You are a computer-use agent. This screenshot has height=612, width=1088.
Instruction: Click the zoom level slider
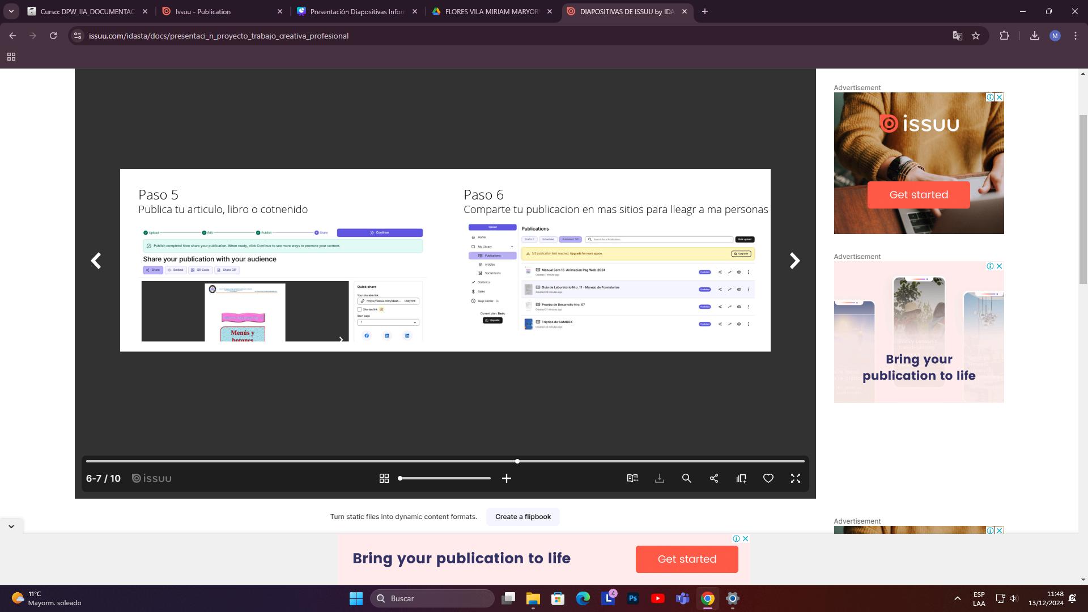(445, 478)
